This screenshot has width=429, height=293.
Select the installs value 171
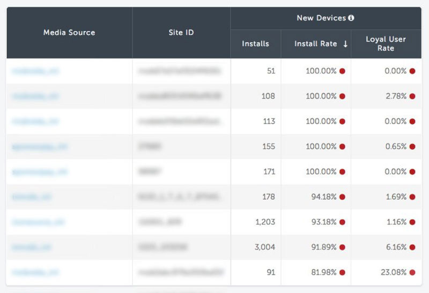point(269,171)
